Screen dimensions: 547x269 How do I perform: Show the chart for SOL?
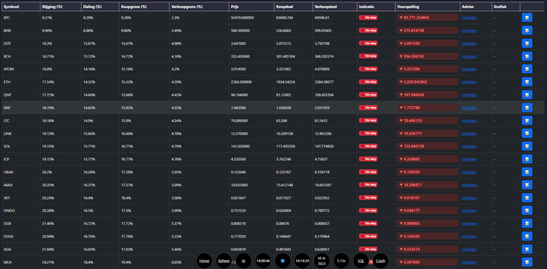527,146
